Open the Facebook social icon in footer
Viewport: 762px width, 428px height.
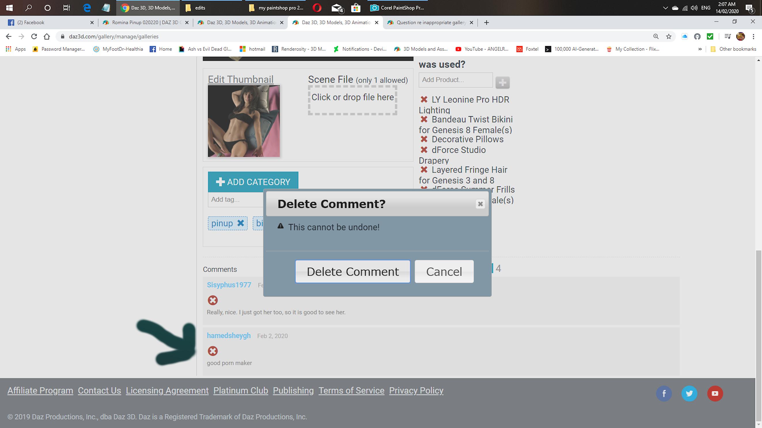pyautogui.click(x=664, y=393)
